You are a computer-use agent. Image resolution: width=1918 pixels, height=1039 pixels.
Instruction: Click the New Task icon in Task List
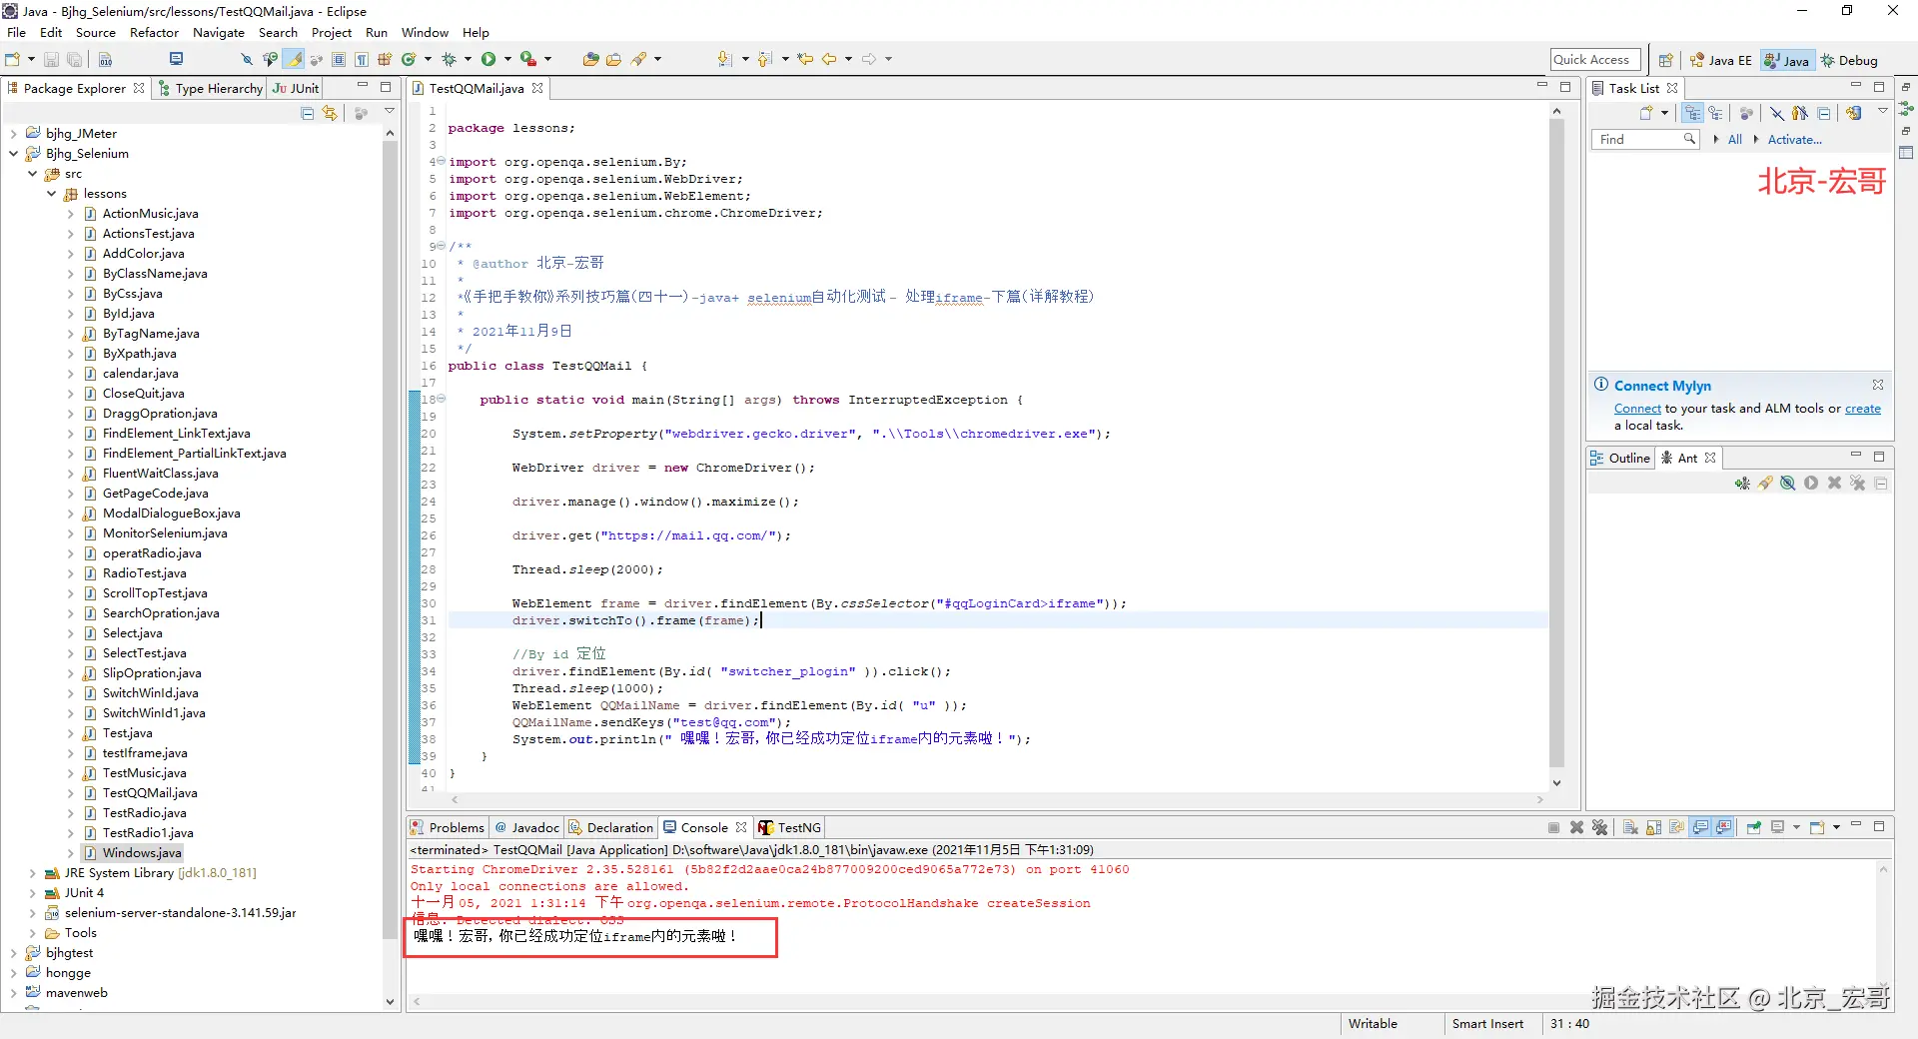[x=1646, y=114]
